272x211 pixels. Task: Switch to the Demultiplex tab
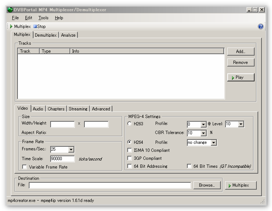click(x=46, y=35)
